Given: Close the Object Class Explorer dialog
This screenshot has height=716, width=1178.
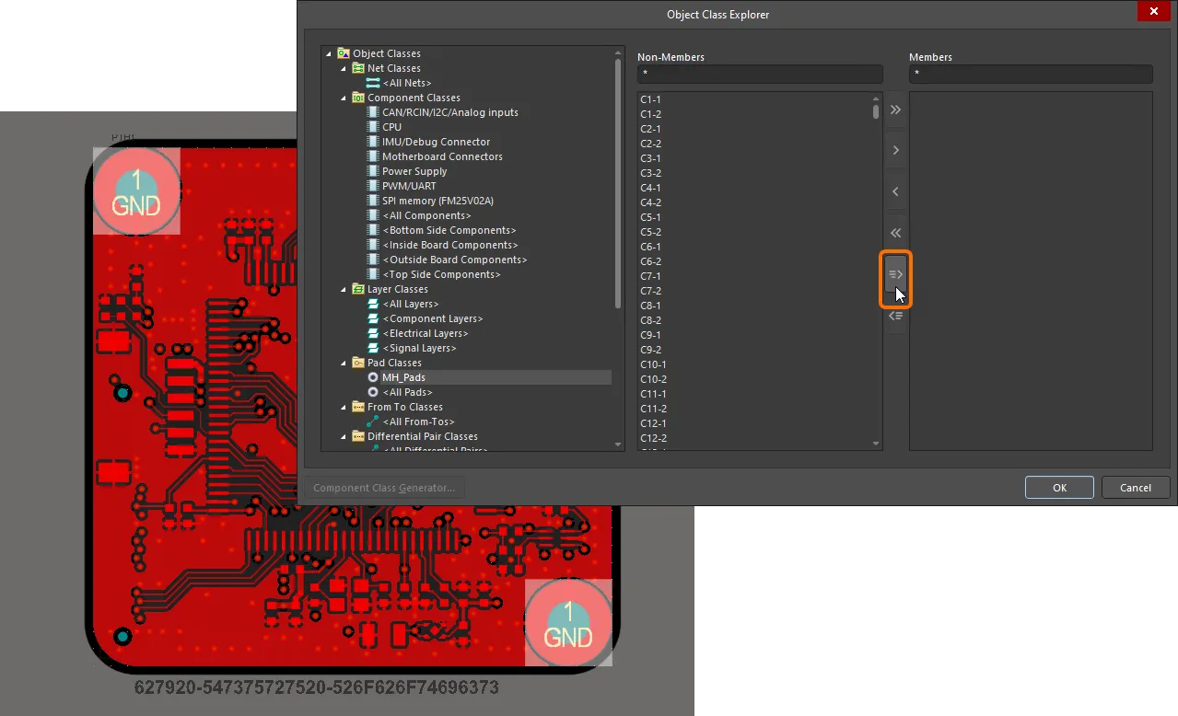Looking at the screenshot, I should pos(1154,11).
